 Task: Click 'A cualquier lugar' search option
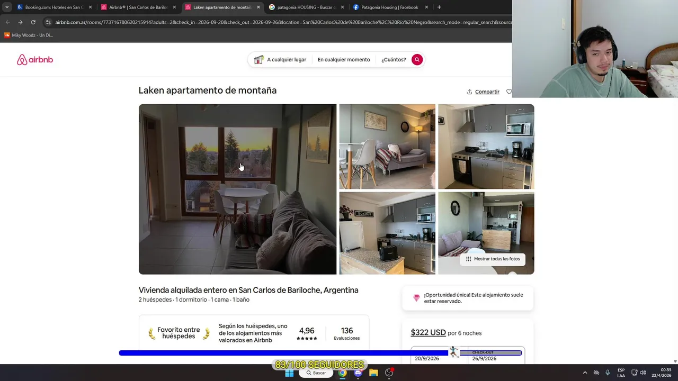pyautogui.click(x=287, y=60)
